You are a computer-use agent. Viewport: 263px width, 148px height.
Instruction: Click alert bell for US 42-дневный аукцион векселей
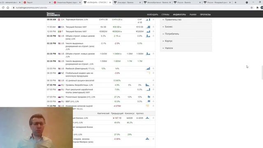(153, 81)
